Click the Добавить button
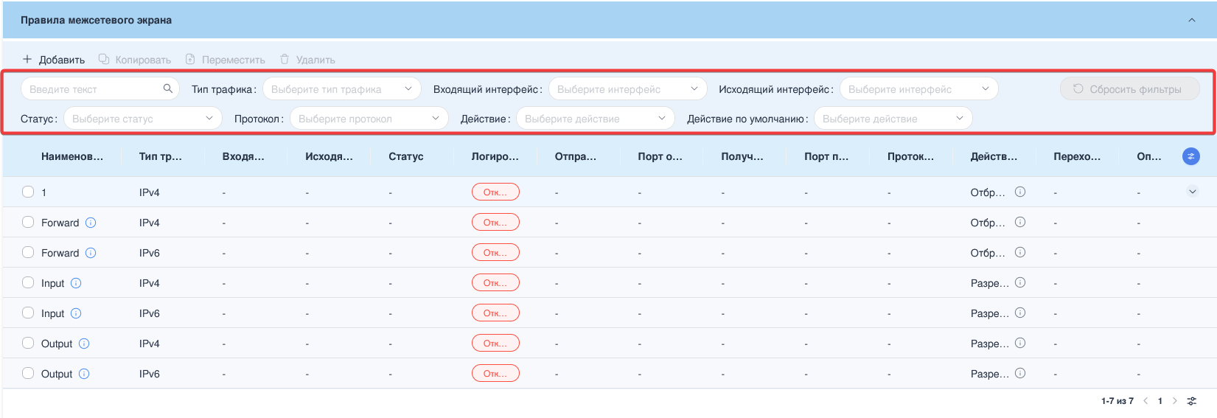The width and height of the screenshot is (1217, 418). [54, 60]
